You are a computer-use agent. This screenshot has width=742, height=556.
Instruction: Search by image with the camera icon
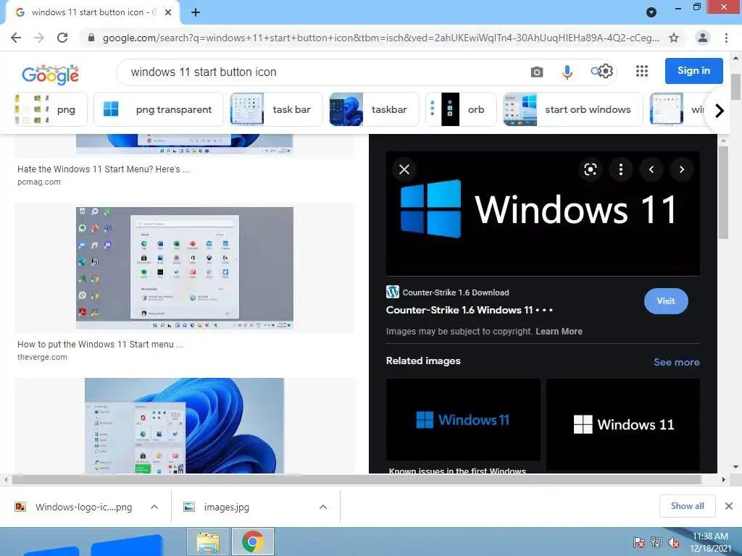click(x=537, y=72)
